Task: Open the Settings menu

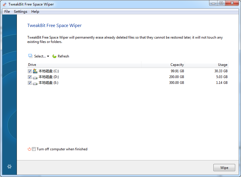Action: (20, 12)
